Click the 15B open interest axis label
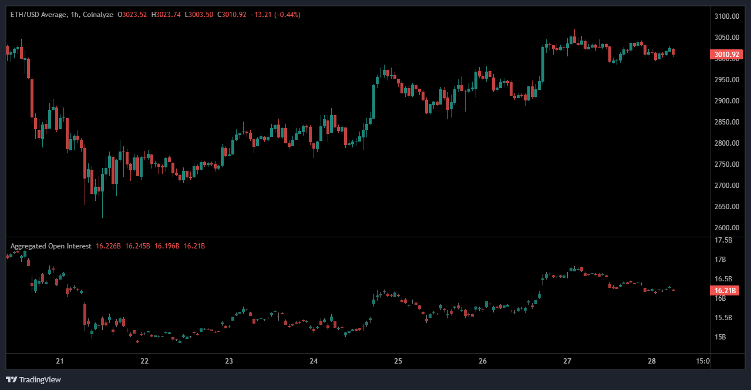The height and width of the screenshot is (390, 751). 720,337
